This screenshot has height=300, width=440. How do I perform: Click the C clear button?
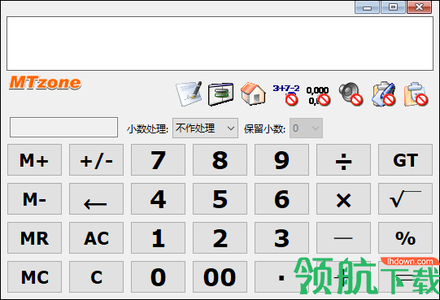click(x=96, y=277)
